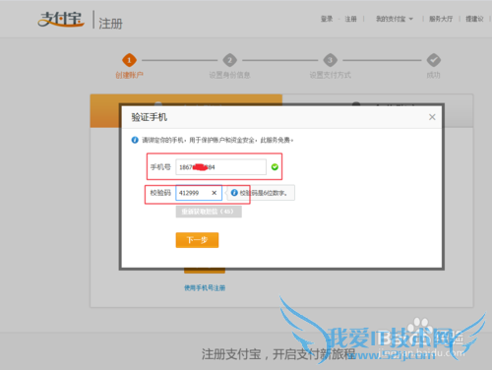This screenshot has width=492, height=370.
Task: Clear the verification code with the X
Action: [x=214, y=193]
